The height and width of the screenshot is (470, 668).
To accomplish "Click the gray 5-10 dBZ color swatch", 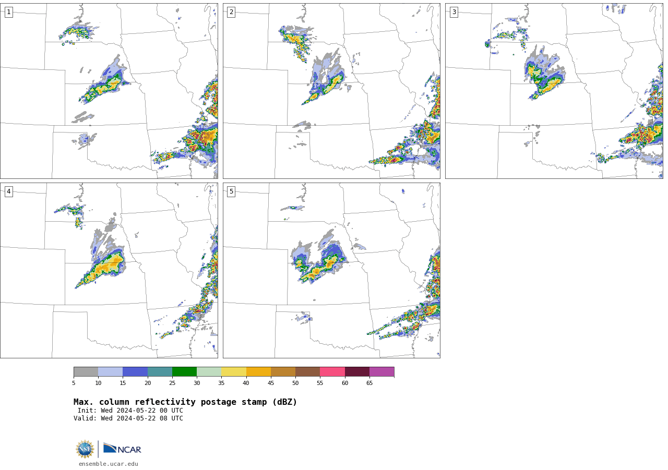I will [86, 371].
